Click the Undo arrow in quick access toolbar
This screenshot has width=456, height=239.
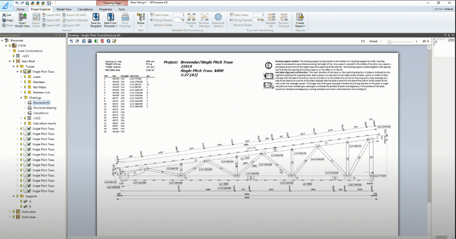(x=17, y=3)
